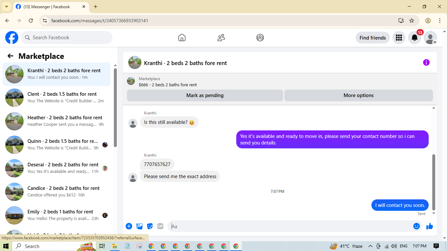447x251 pixels.
Task: Open the Facebook menu grid icon
Action: coord(399,38)
